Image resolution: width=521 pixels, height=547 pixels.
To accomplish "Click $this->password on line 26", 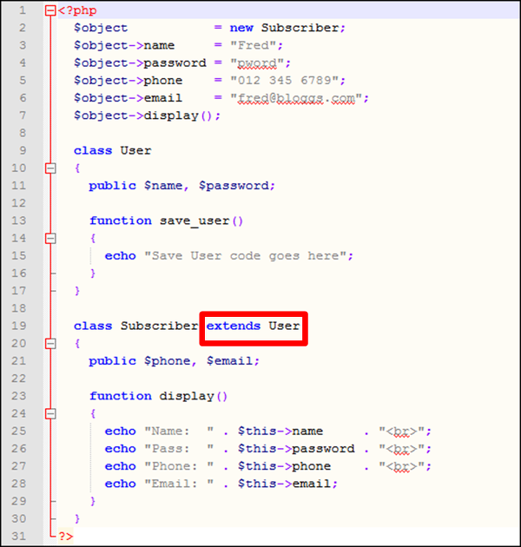I will tap(296, 449).
